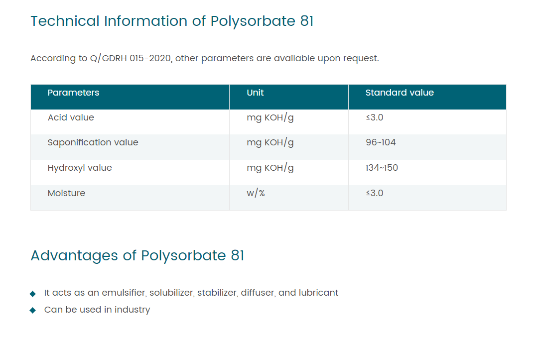Click the standard value cell for Acid value
This screenshot has width=537, height=337.
[x=374, y=117]
